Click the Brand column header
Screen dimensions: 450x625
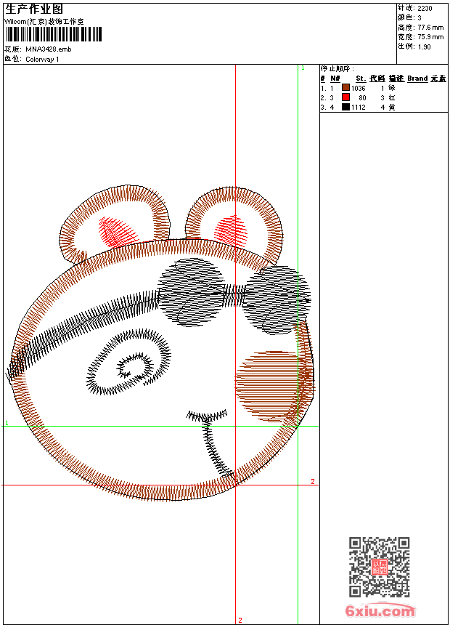click(x=417, y=78)
